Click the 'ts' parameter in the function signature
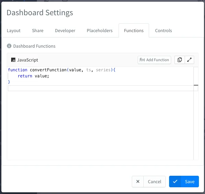 click(88, 70)
